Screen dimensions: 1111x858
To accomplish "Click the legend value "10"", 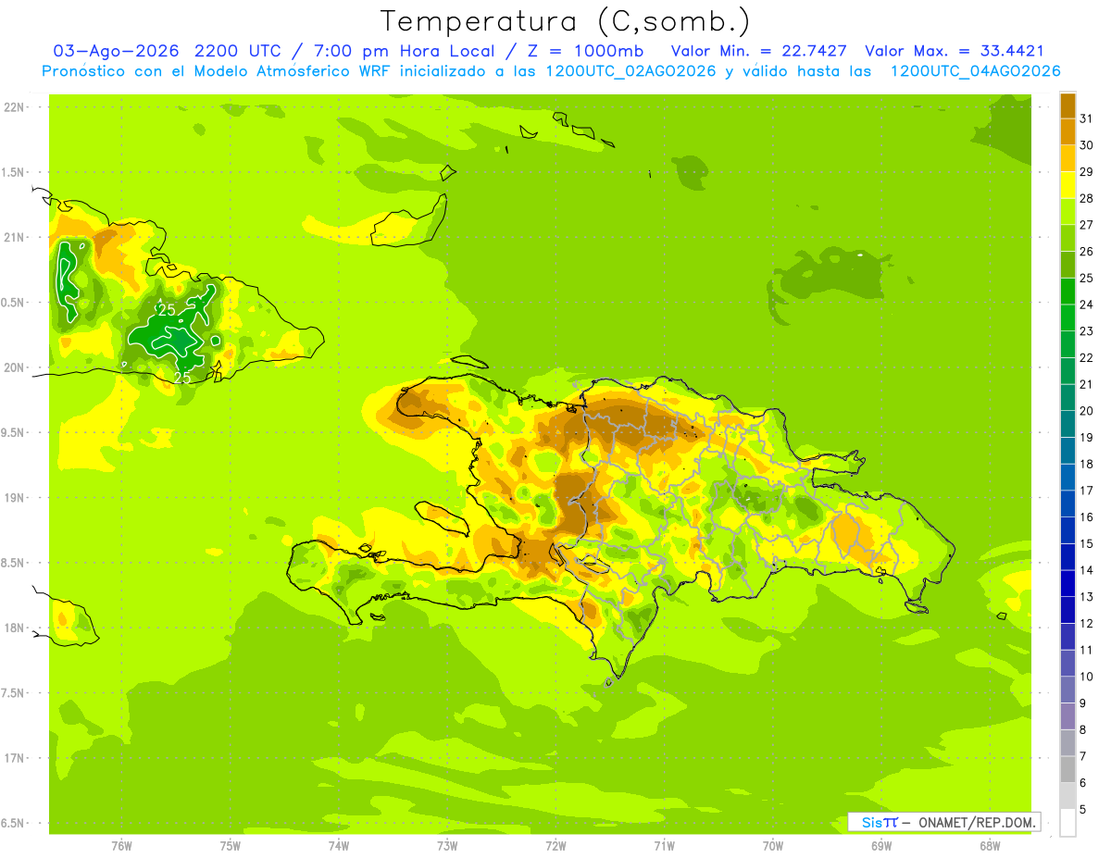I will point(1087,678).
